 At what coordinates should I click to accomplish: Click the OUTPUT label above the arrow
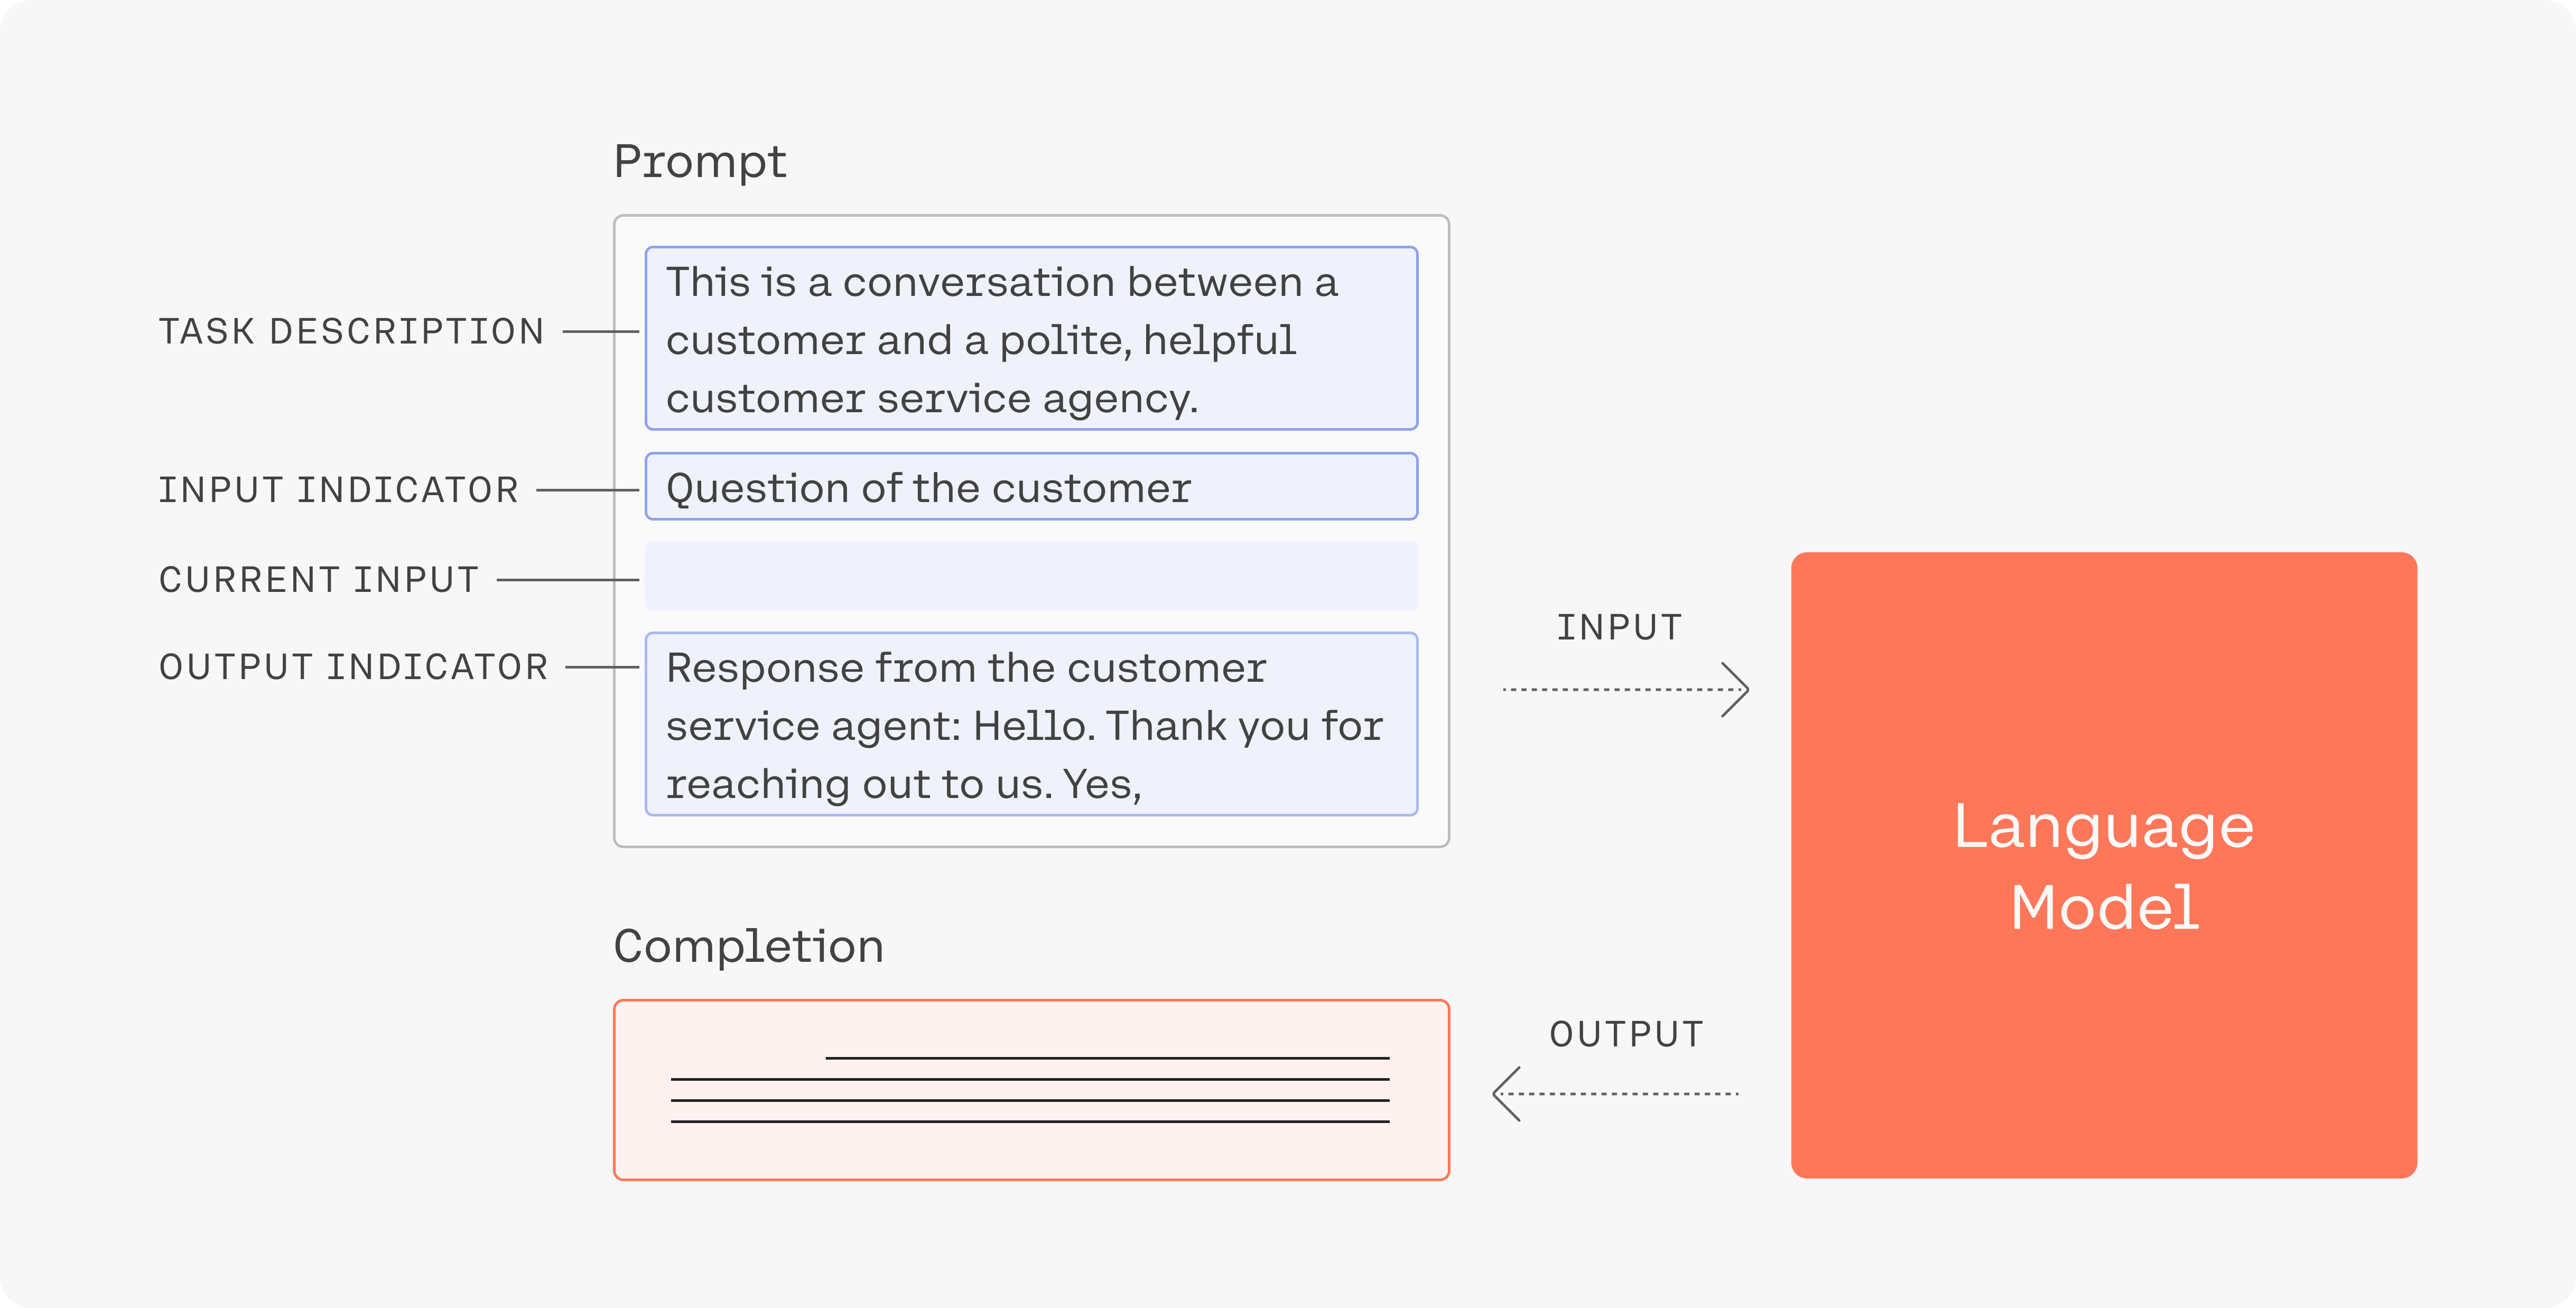(1627, 1034)
